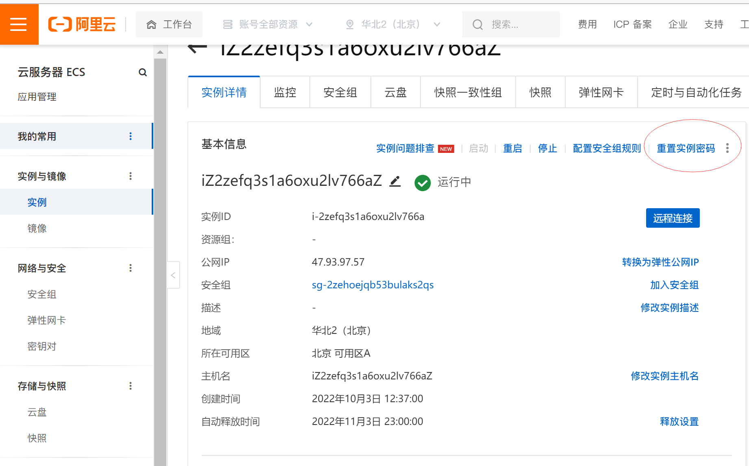Click auto-release time 2022年11月3日 23:00:00
Viewport: 749px width, 466px height.
pos(368,422)
